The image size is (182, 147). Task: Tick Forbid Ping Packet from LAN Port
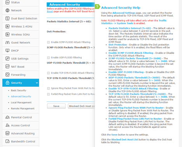point(48,94)
